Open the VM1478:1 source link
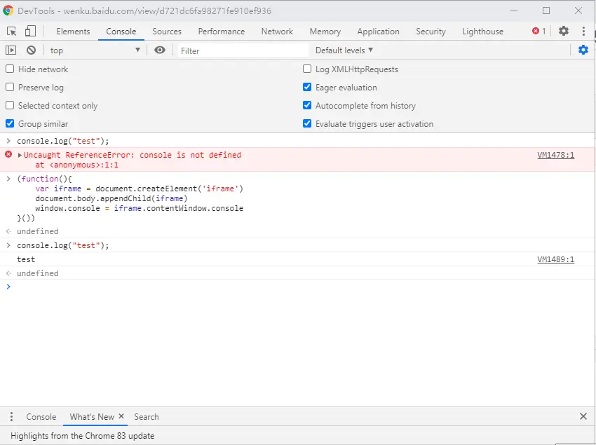 555,155
